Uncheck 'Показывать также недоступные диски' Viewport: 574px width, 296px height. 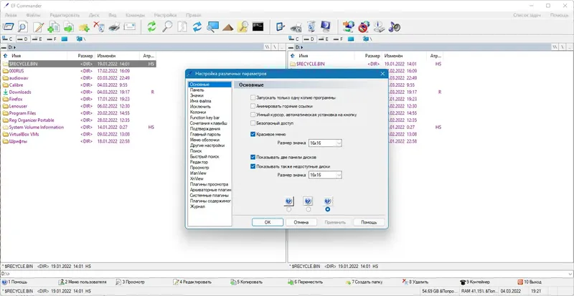pyautogui.click(x=253, y=166)
